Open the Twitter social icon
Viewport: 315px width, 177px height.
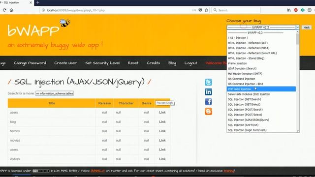[208, 82]
